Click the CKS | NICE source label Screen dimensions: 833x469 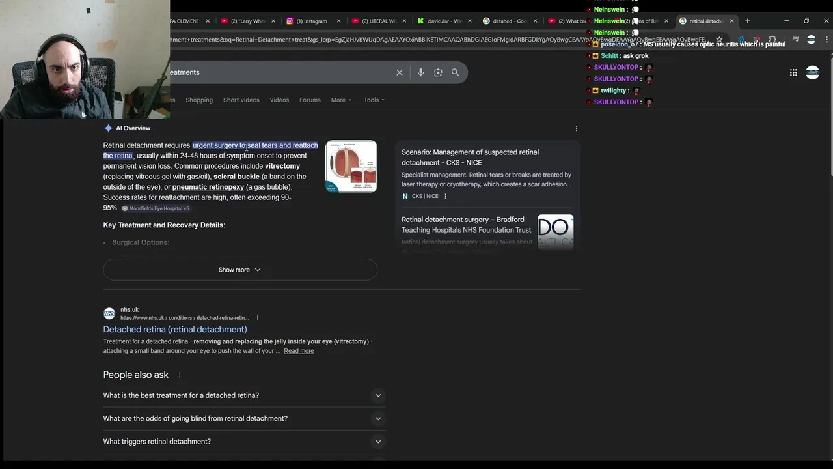(x=425, y=196)
